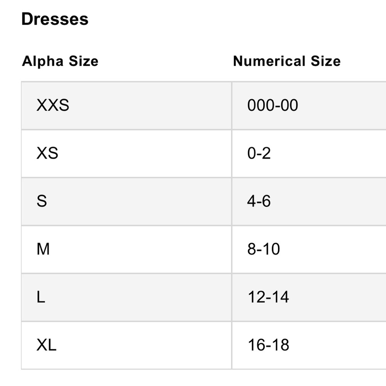
Task: Select the Numerical Size column header
Action: coord(287,61)
